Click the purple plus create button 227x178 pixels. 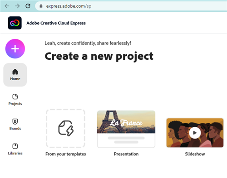click(x=15, y=49)
